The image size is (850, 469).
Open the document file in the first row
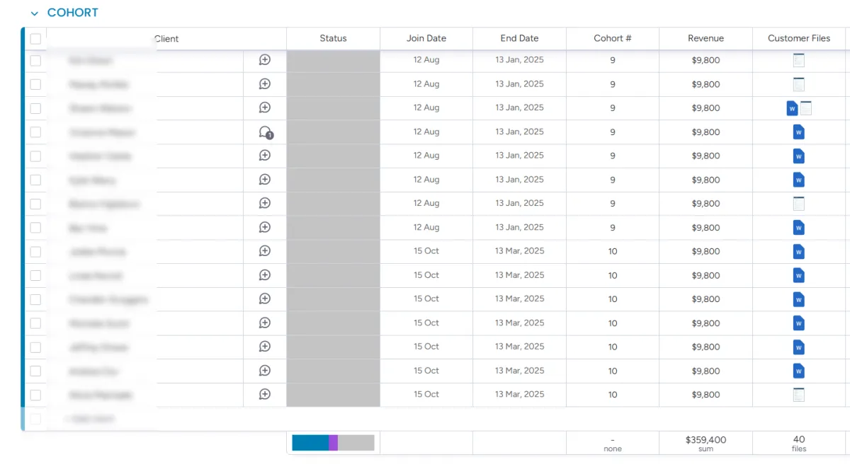pyautogui.click(x=799, y=60)
